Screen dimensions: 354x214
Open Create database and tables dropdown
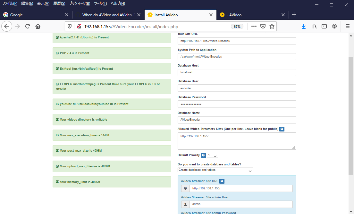(x=215, y=170)
